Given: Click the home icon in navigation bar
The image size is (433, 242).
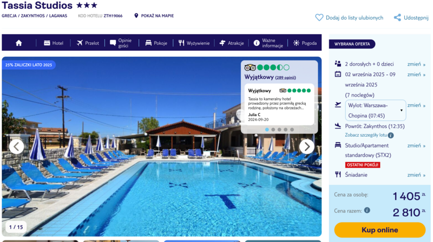Looking at the screenshot, I should coord(19,43).
